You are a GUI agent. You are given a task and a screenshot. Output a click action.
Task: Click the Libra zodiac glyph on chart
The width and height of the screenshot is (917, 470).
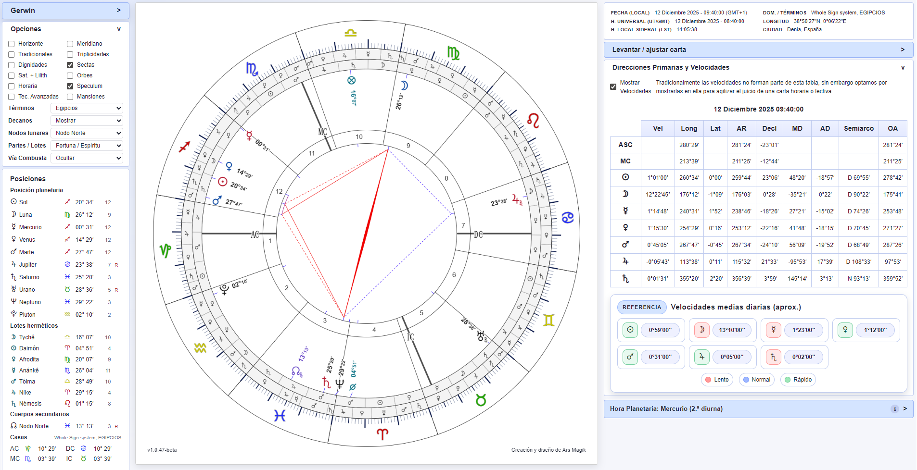pos(350,33)
